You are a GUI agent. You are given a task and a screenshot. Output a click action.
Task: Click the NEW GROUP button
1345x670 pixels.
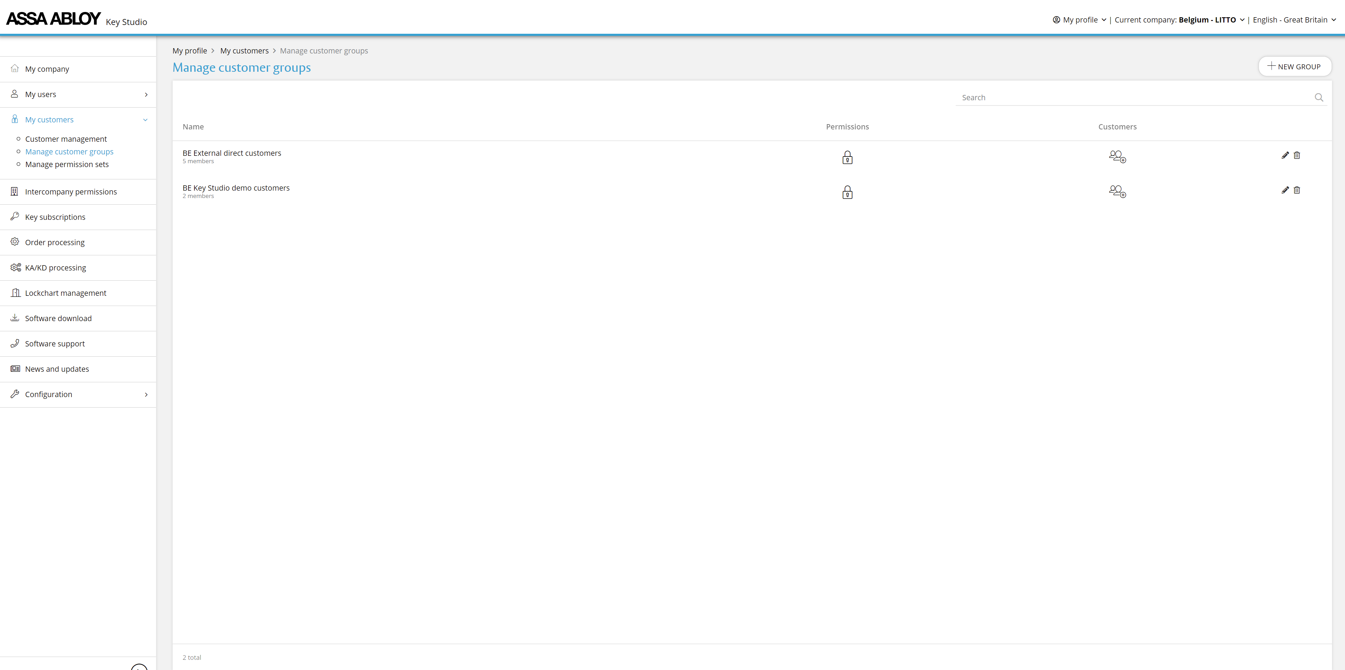click(x=1295, y=66)
